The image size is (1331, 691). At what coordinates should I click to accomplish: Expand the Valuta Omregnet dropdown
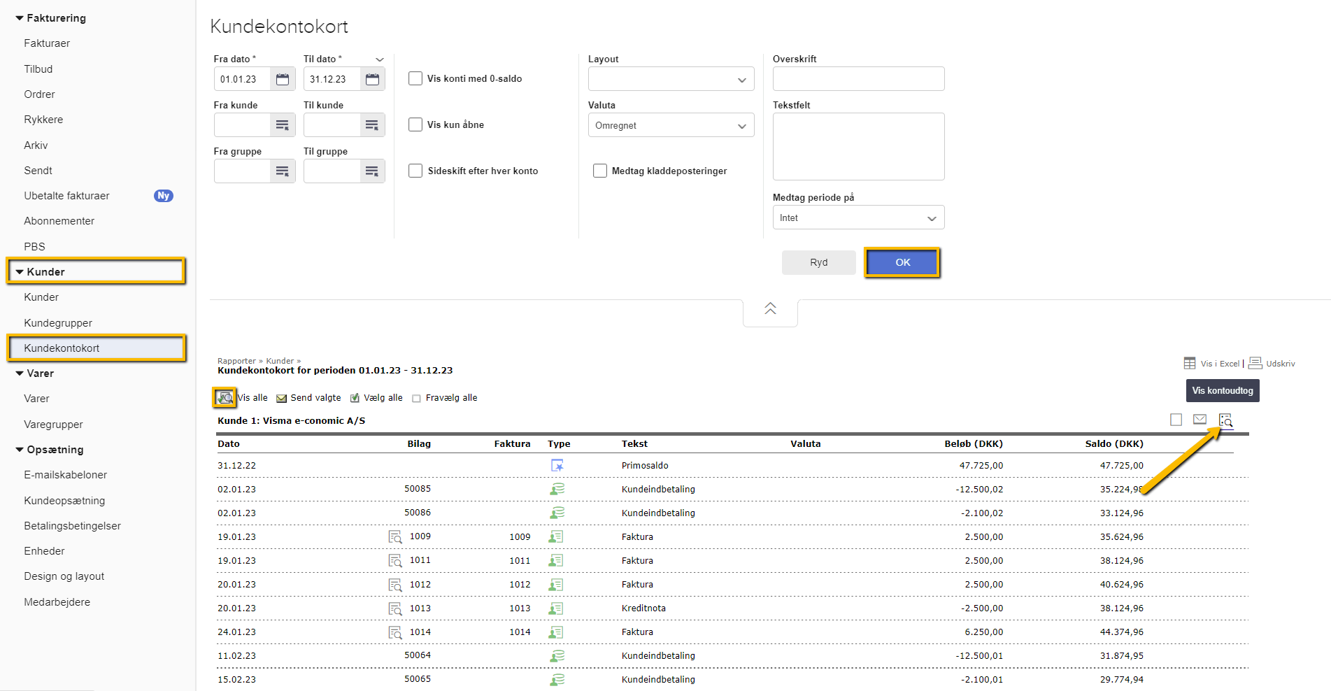click(x=671, y=125)
